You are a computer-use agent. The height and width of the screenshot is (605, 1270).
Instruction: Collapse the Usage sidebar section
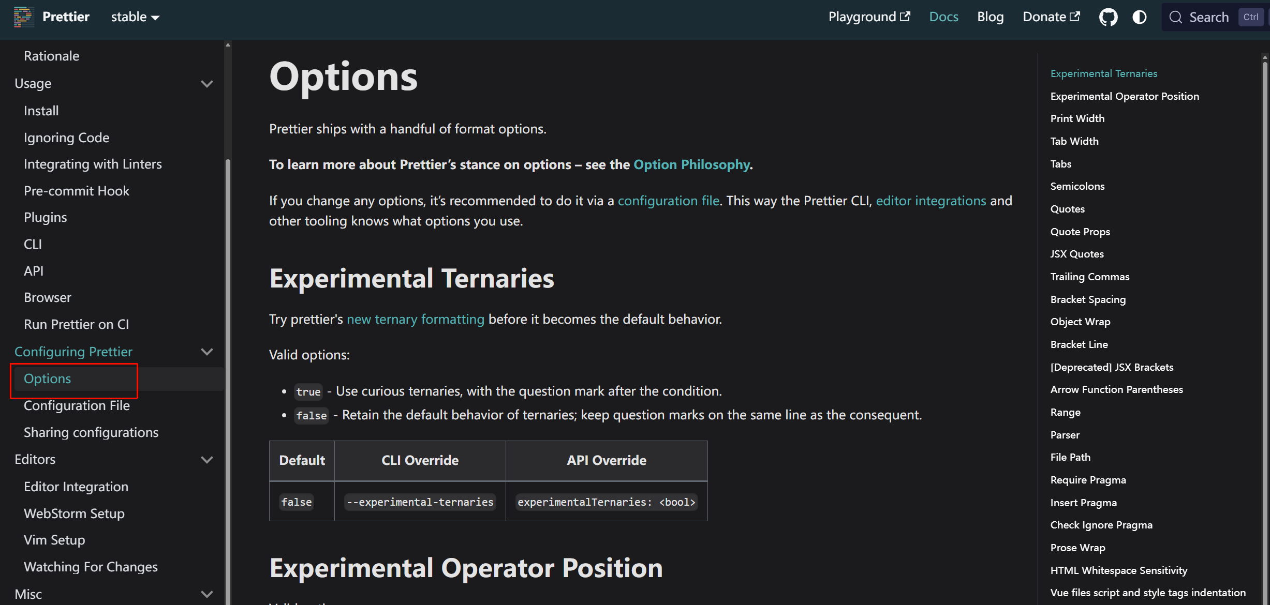click(207, 84)
